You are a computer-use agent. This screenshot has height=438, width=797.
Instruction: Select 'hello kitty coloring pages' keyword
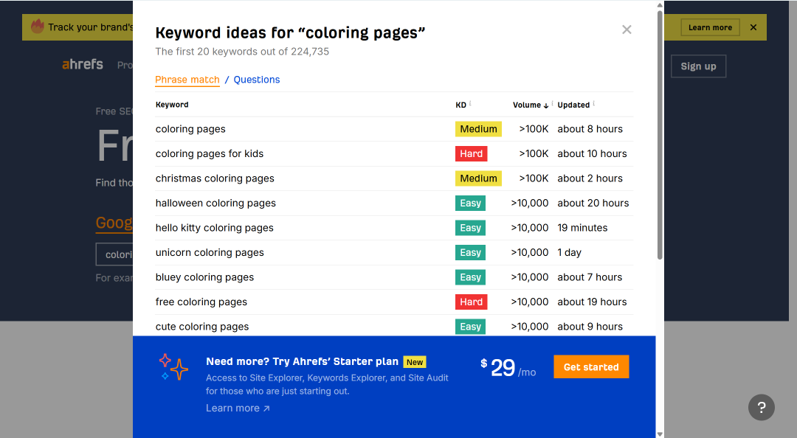pyautogui.click(x=215, y=228)
